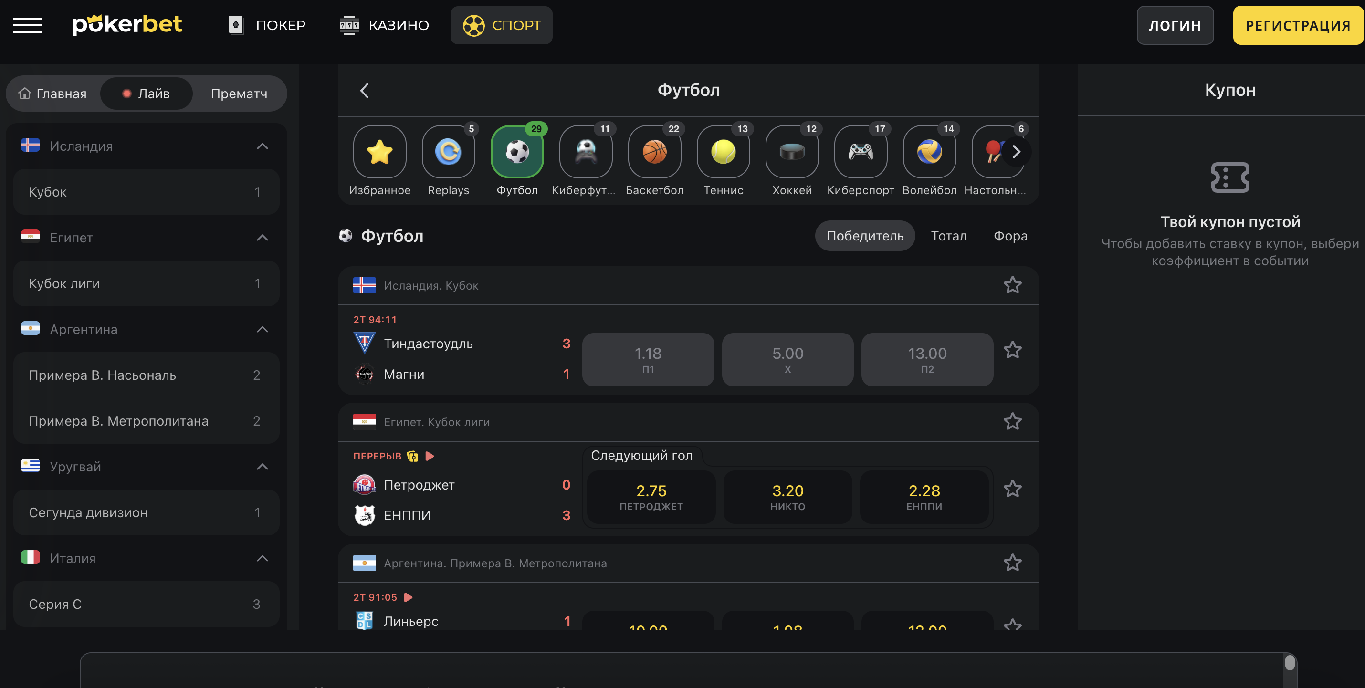Favorite the Египет. Кубок лиги league
Image resolution: width=1365 pixels, height=688 pixels.
(x=1012, y=422)
